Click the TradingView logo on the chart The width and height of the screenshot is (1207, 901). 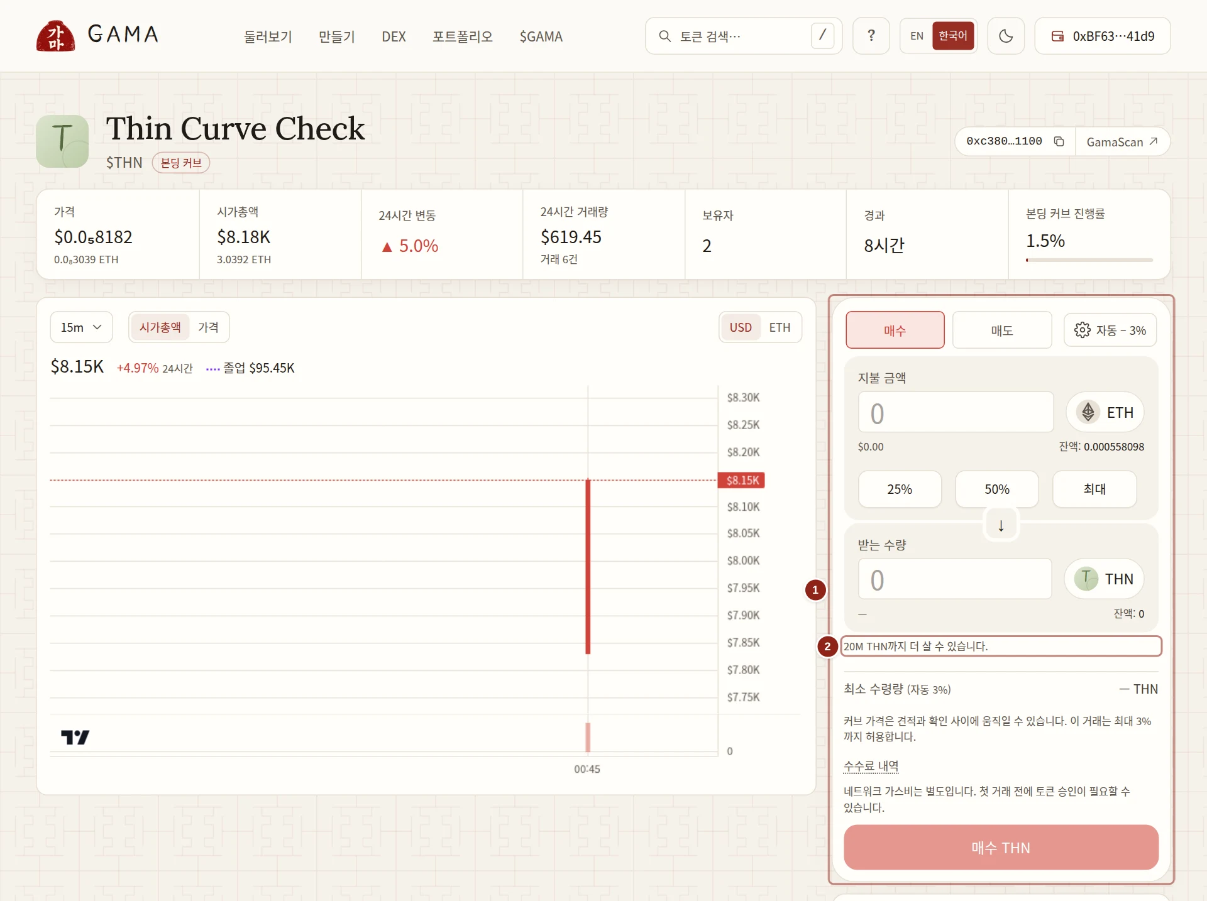(75, 737)
